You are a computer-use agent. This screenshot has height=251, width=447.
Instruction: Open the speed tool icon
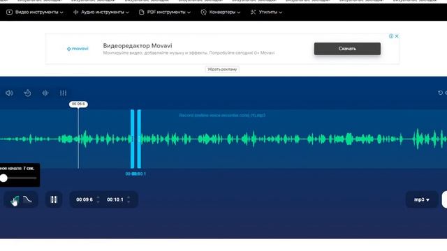coord(27,93)
